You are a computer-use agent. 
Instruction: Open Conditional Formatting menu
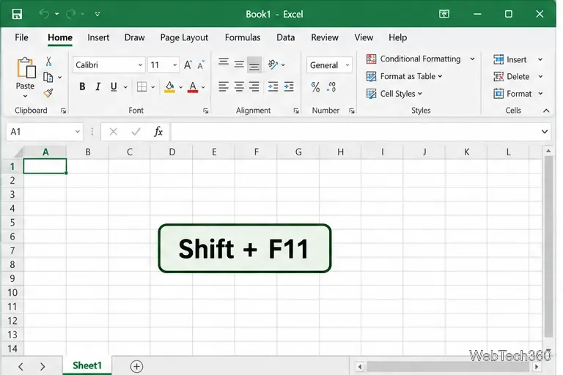click(x=421, y=59)
